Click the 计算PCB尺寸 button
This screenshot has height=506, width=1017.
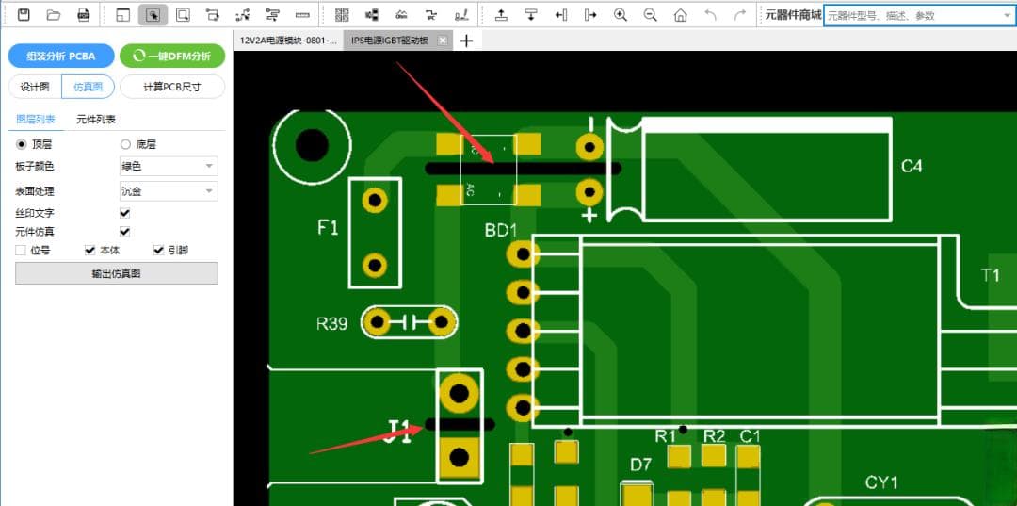[172, 87]
